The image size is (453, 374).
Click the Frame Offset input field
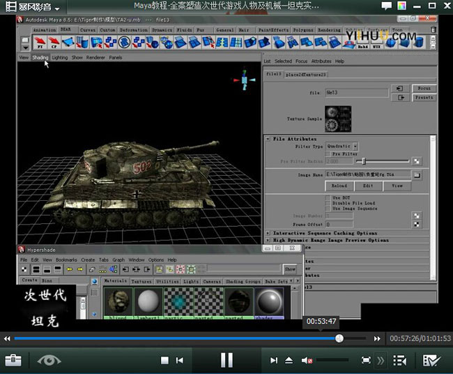339,225
